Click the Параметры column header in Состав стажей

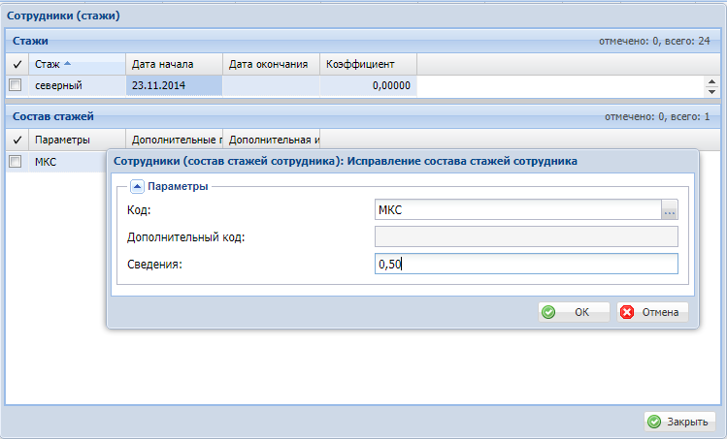76,140
